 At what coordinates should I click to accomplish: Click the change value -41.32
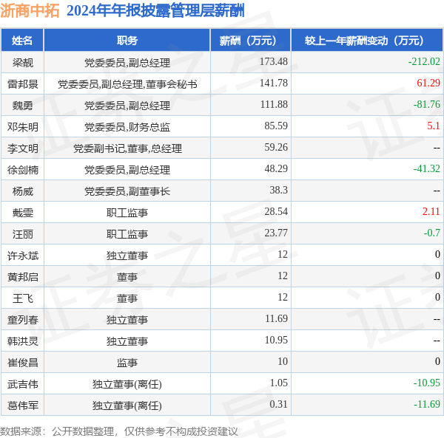(427, 168)
